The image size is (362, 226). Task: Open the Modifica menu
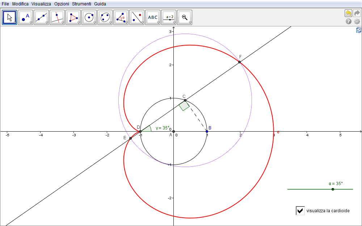(x=20, y=4)
